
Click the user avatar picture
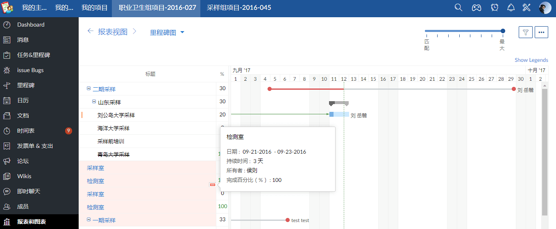(x=545, y=8)
